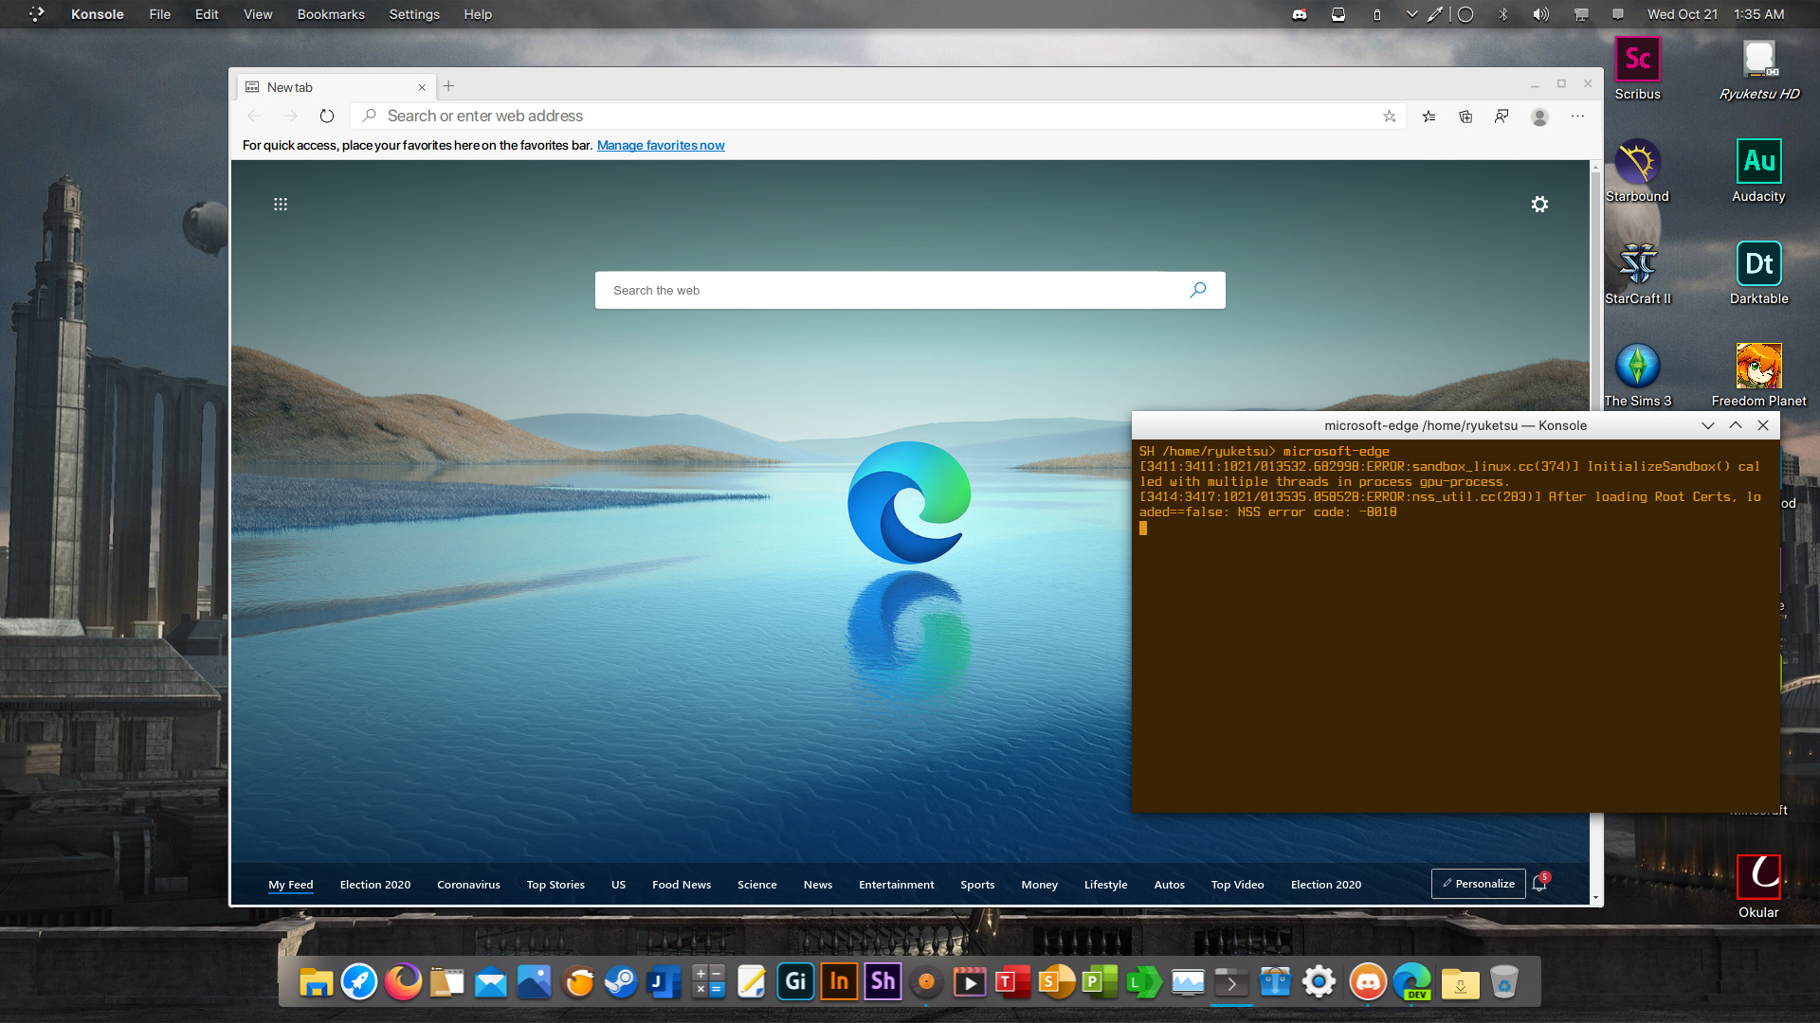Click the Edge profile avatar icon
Image resolution: width=1820 pixels, height=1023 pixels.
[1539, 117]
